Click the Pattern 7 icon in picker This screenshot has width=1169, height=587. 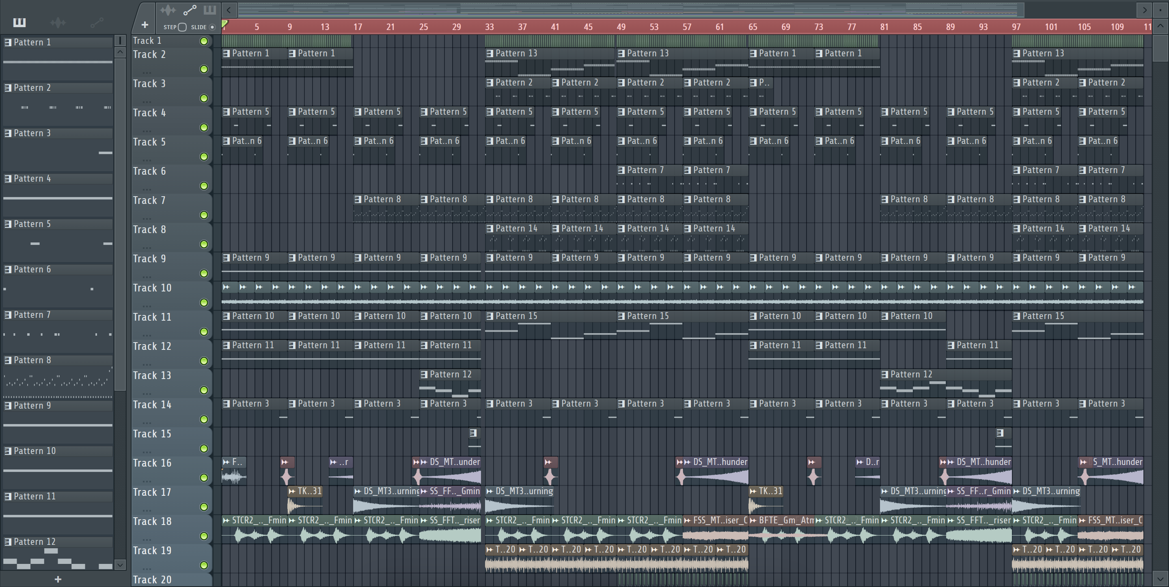pyautogui.click(x=8, y=315)
